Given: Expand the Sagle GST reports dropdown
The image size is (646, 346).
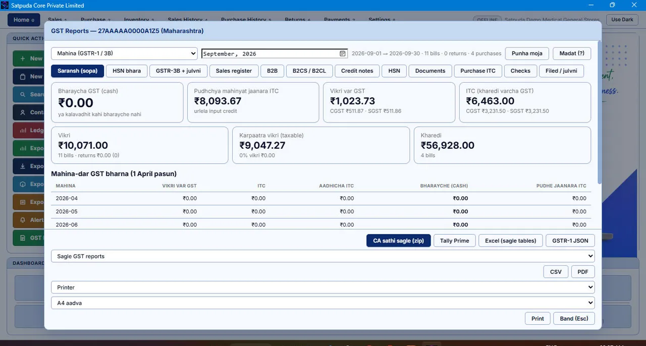Looking at the screenshot, I should [x=323, y=256].
